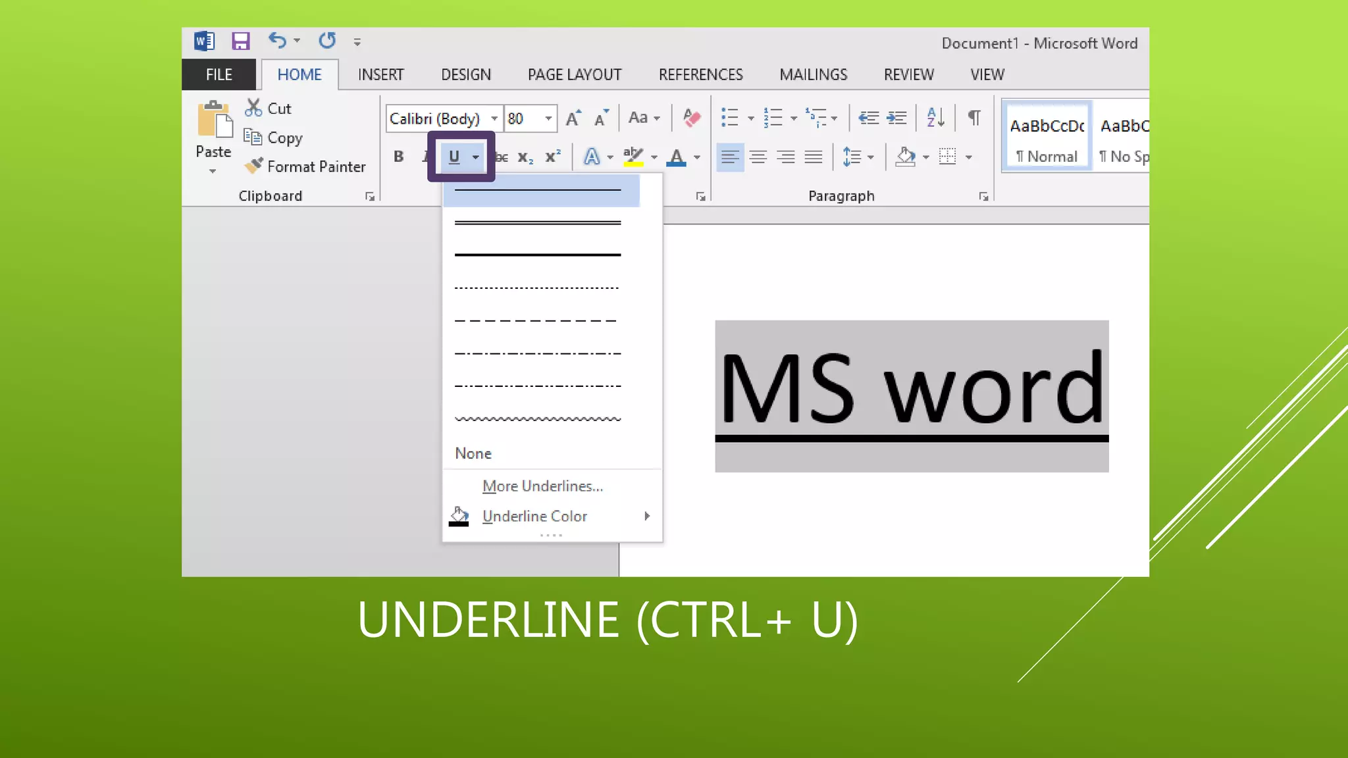
Task: Click the Borders icon
Action: point(947,157)
